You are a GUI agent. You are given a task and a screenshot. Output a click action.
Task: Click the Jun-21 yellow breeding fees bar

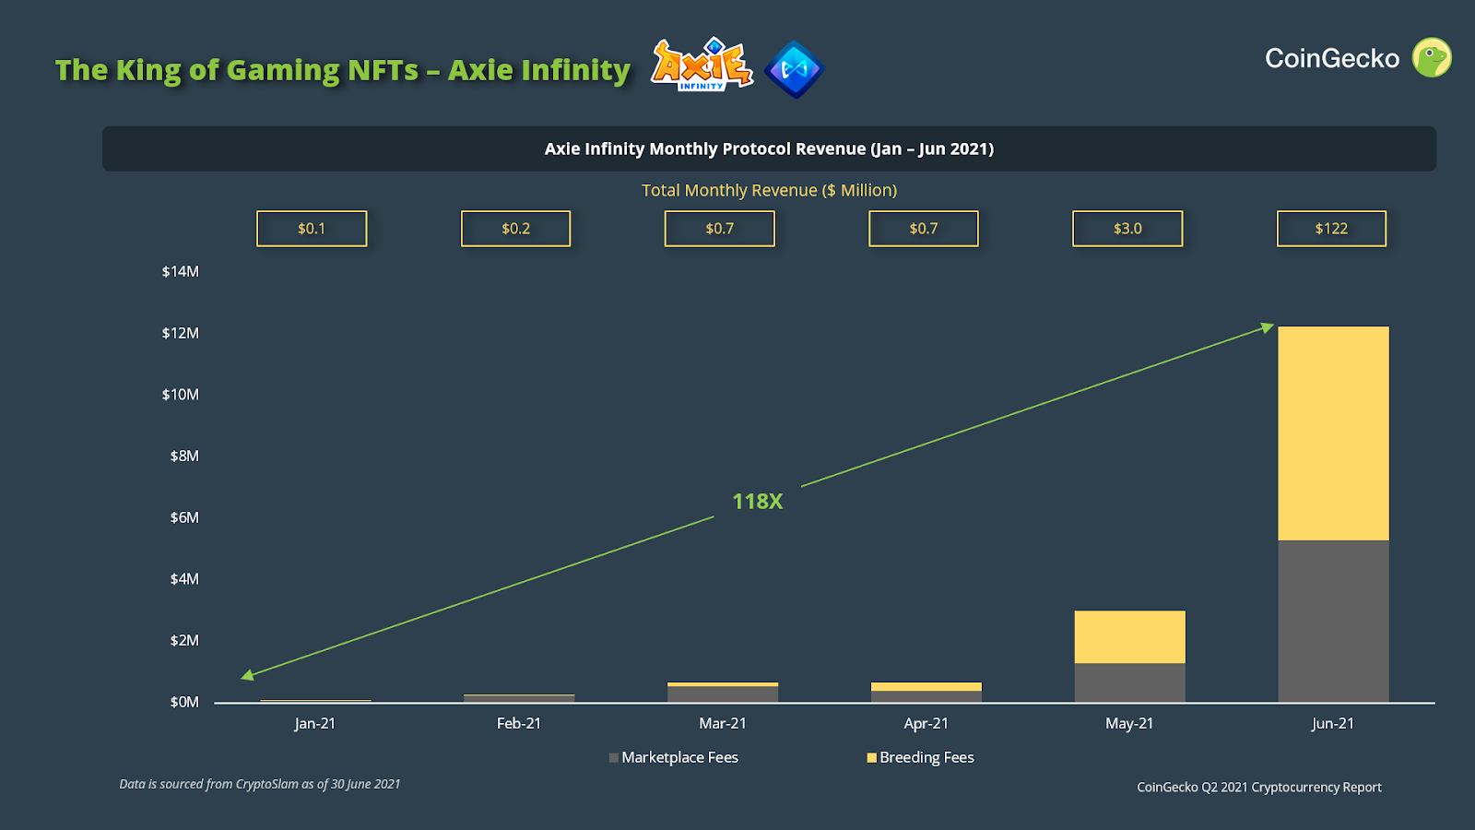[x=1333, y=433]
